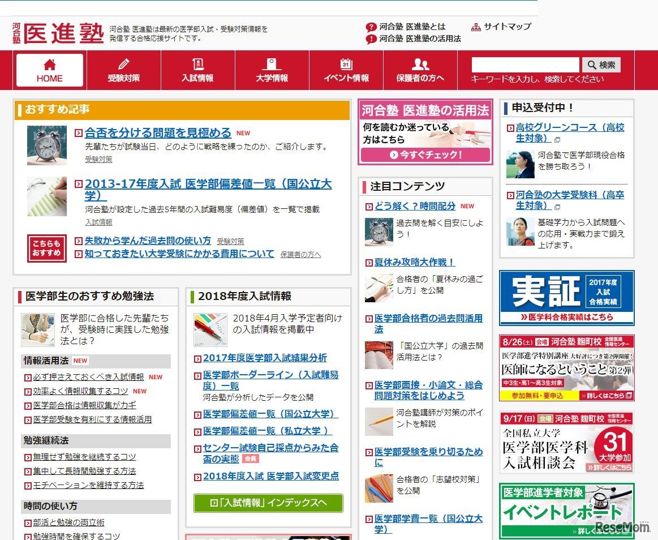Click the magnifier 検索 search icon
Viewport: 658px width, 540px height.
[591, 65]
